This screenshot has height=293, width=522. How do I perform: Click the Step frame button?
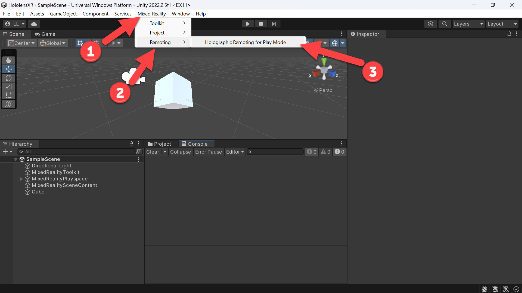pyautogui.click(x=274, y=24)
